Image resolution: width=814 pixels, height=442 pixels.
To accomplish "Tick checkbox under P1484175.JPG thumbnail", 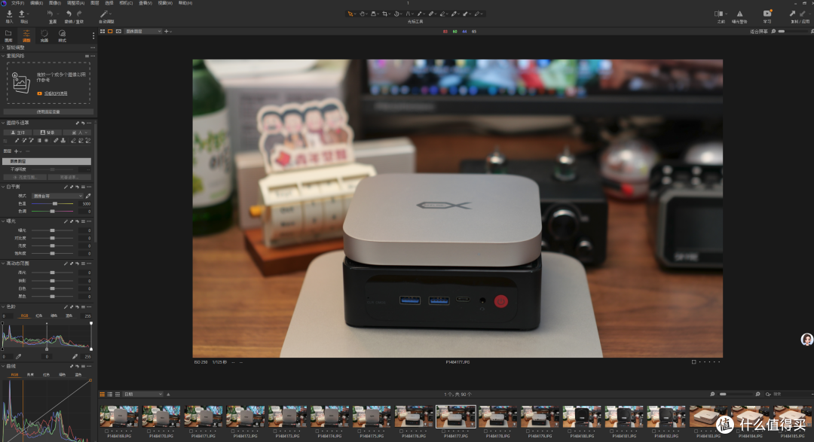I will [360, 431].
